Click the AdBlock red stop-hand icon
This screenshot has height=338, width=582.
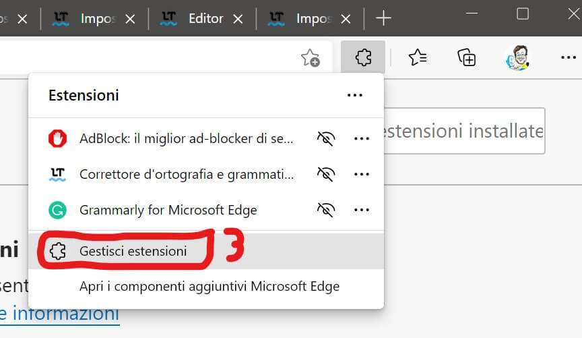tap(58, 139)
